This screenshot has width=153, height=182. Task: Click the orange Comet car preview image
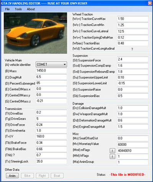35,33
